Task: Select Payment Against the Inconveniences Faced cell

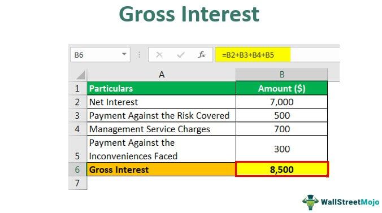Action: tap(161, 149)
